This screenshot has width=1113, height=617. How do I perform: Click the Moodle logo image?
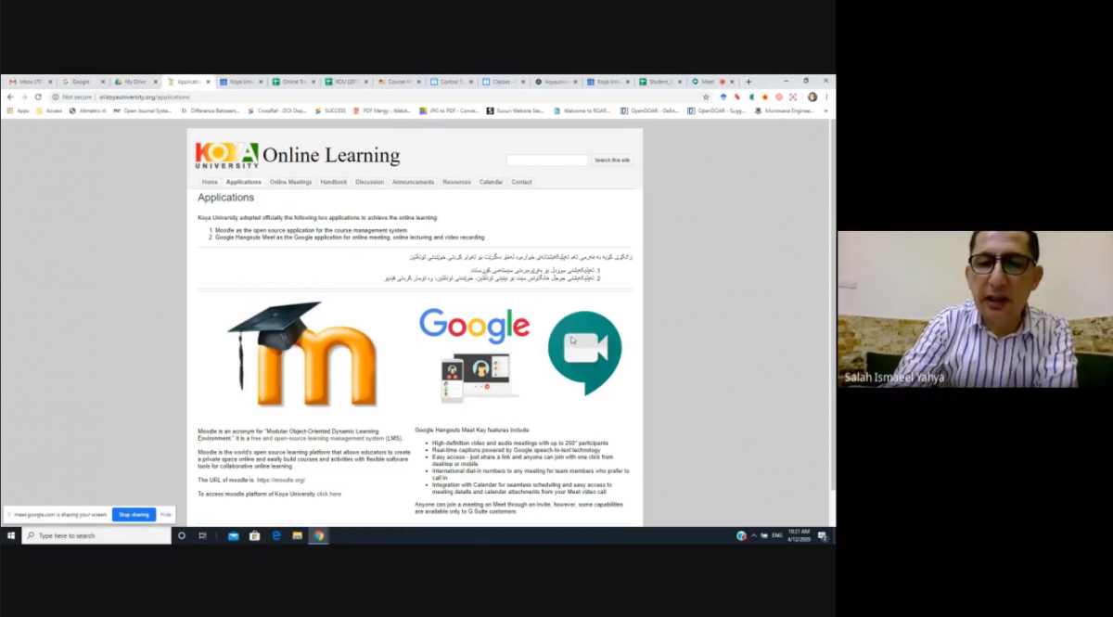[x=304, y=354]
